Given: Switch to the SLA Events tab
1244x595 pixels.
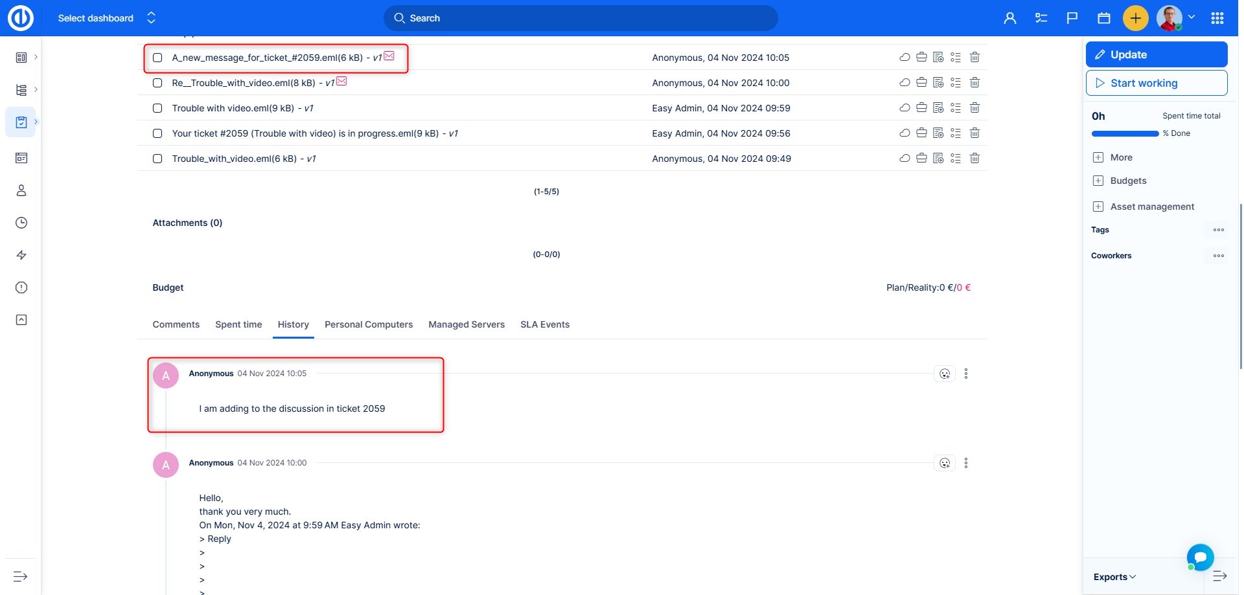Looking at the screenshot, I should [544, 324].
